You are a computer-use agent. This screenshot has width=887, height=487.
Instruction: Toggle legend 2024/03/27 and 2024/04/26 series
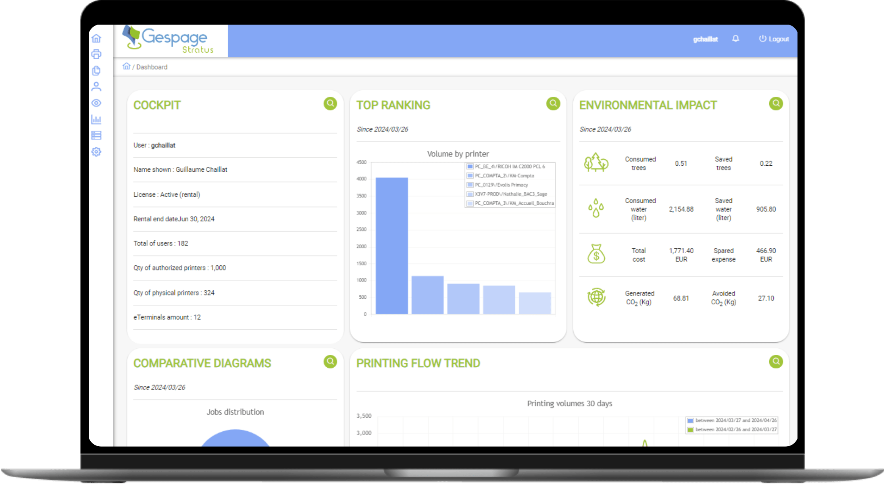coord(732,420)
